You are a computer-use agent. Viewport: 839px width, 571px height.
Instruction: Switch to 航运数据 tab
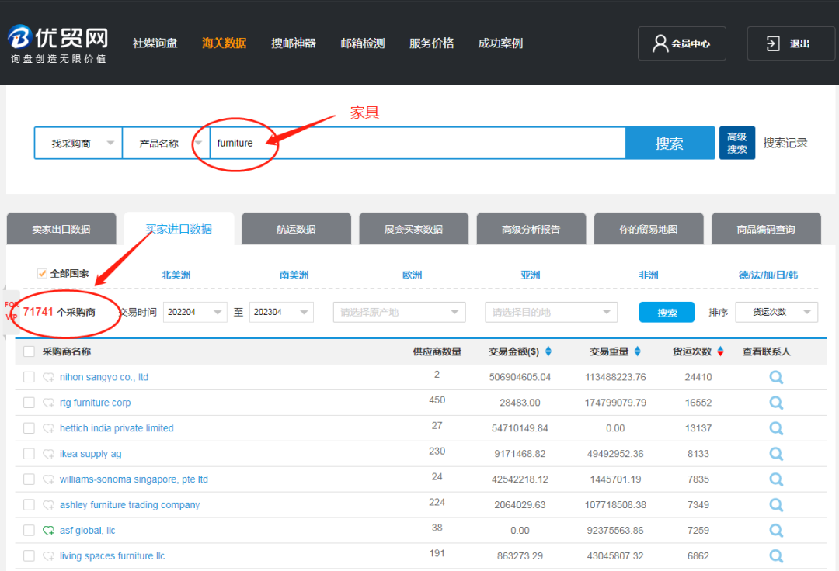click(x=296, y=229)
